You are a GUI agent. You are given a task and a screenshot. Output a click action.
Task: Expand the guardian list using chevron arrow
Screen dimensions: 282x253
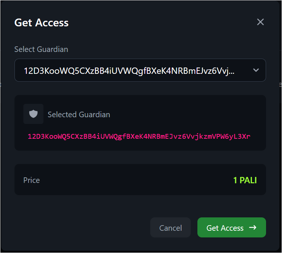point(256,70)
